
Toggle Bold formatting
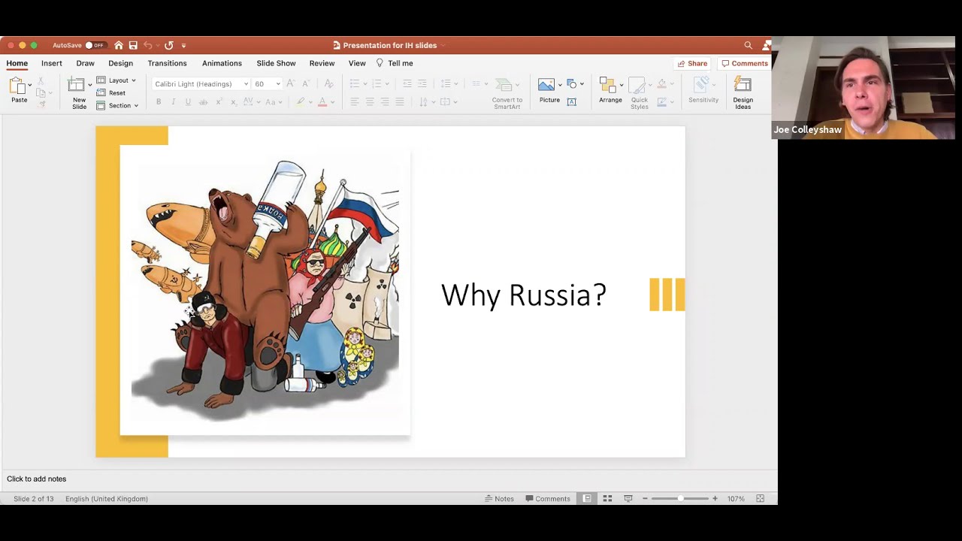tap(159, 102)
